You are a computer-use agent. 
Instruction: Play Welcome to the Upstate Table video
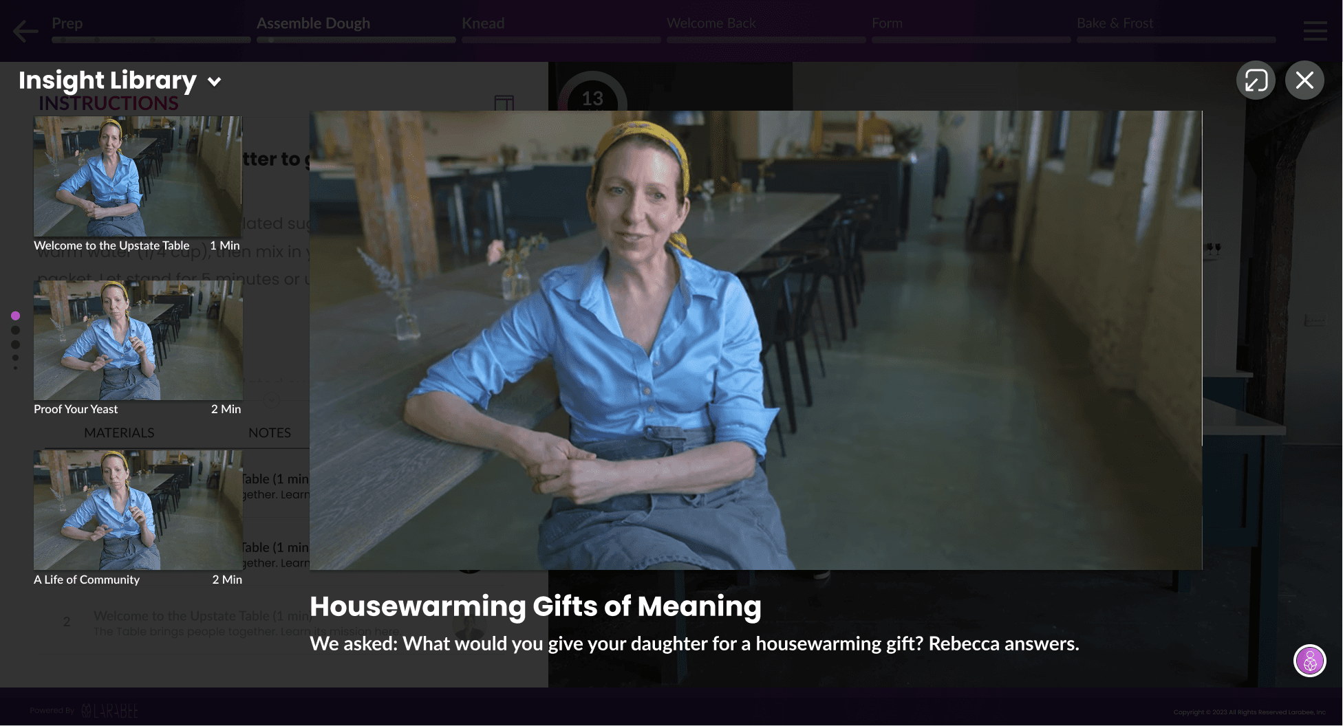click(x=138, y=176)
